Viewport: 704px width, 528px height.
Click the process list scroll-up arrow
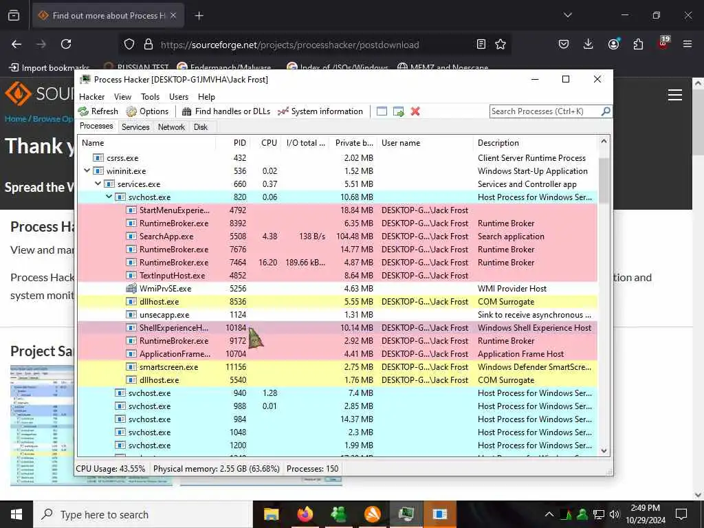pos(604,142)
